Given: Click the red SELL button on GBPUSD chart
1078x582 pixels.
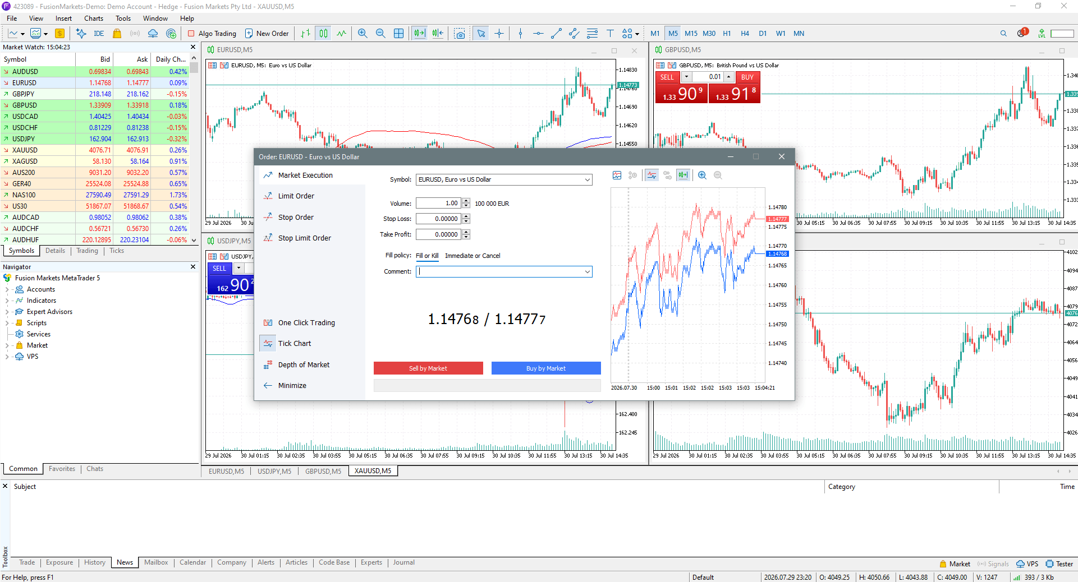Looking at the screenshot, I should [667, 77].
